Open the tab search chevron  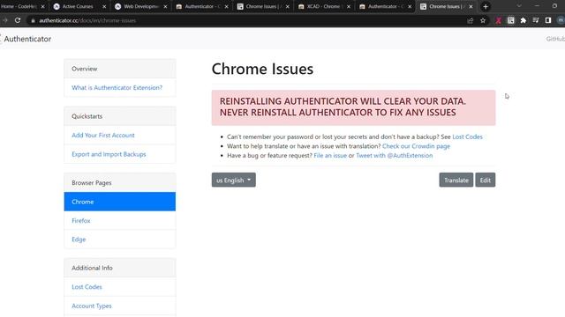pyautogui.click(x=519, y=6)
